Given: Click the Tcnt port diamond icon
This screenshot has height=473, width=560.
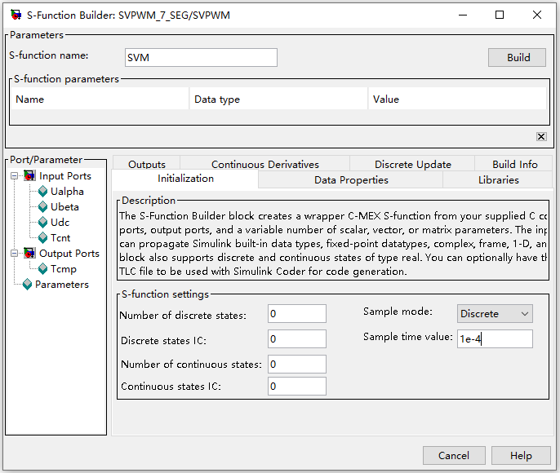Looking at the screenshot, I should pyautogui.click(x=43, y=238).
